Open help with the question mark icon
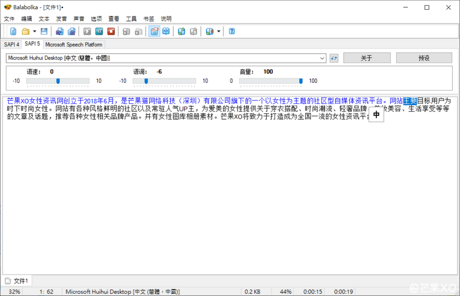 (x=232, y=31)
